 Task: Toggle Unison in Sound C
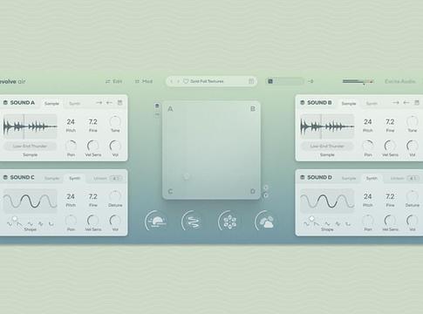point(100,178)
